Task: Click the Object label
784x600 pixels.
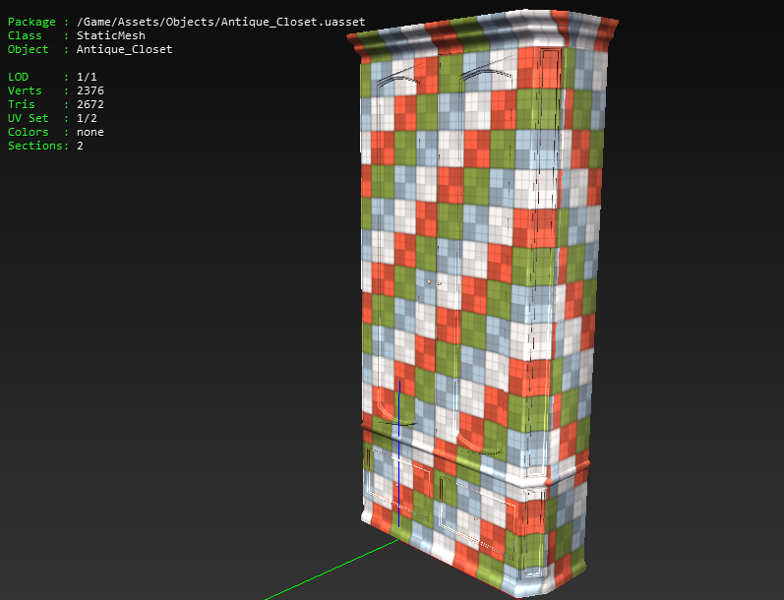Action: tap(28, 49)
